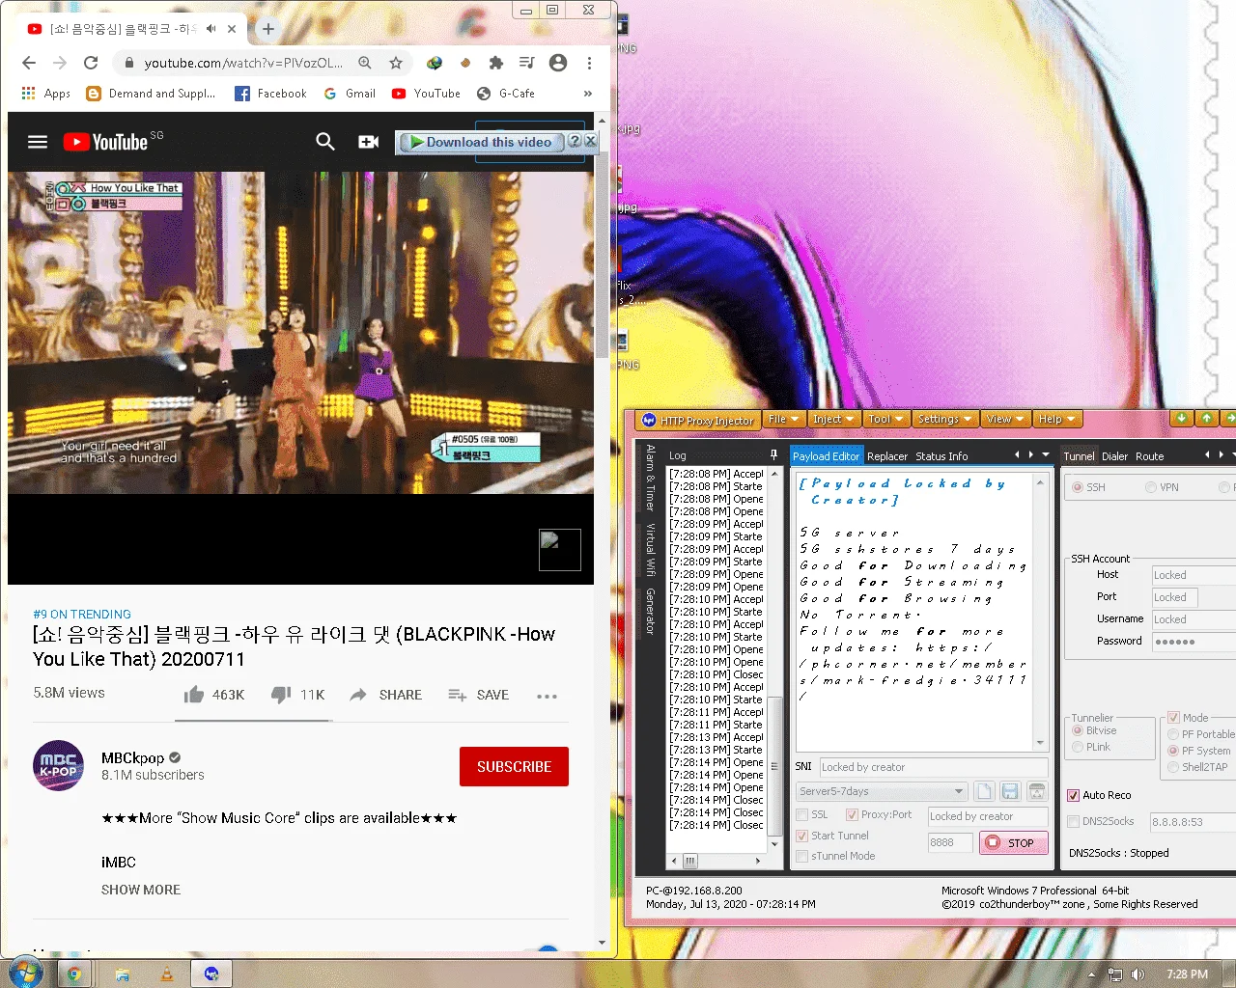
Task: Open the YouTube hamburger guide menu
Action: pos(38,142)
